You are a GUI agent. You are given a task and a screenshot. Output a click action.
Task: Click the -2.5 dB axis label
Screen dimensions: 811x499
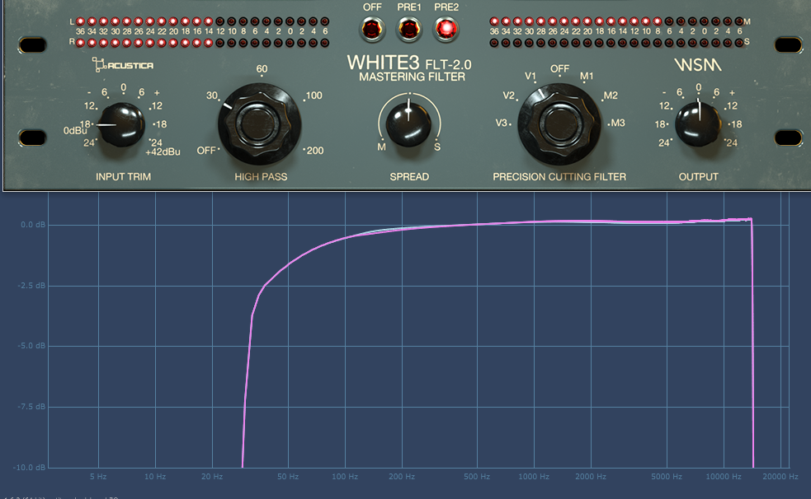click(x=31, y=286)
